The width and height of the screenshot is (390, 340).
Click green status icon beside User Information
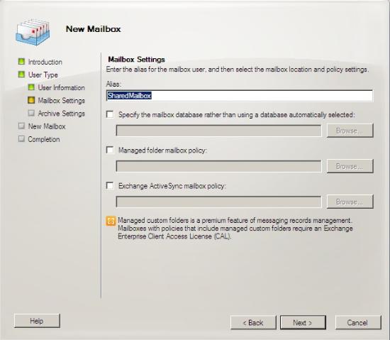pyautogui.click(x=31, y=87)
